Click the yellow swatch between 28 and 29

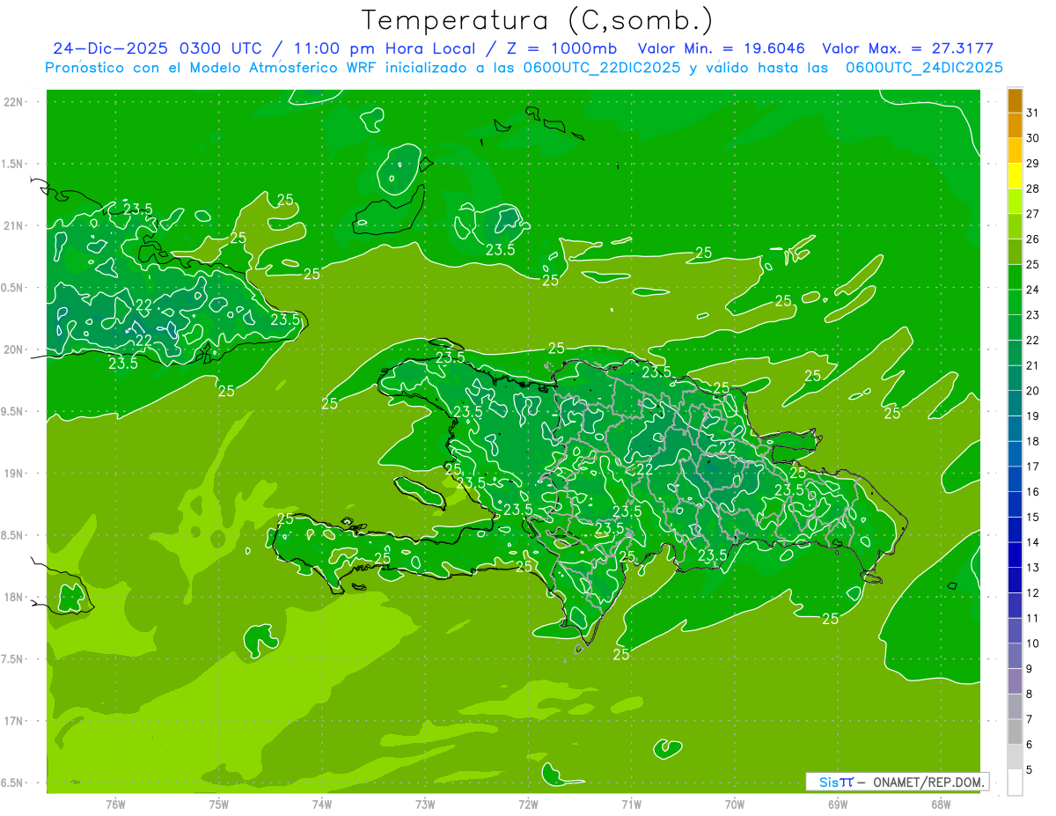1015,176
